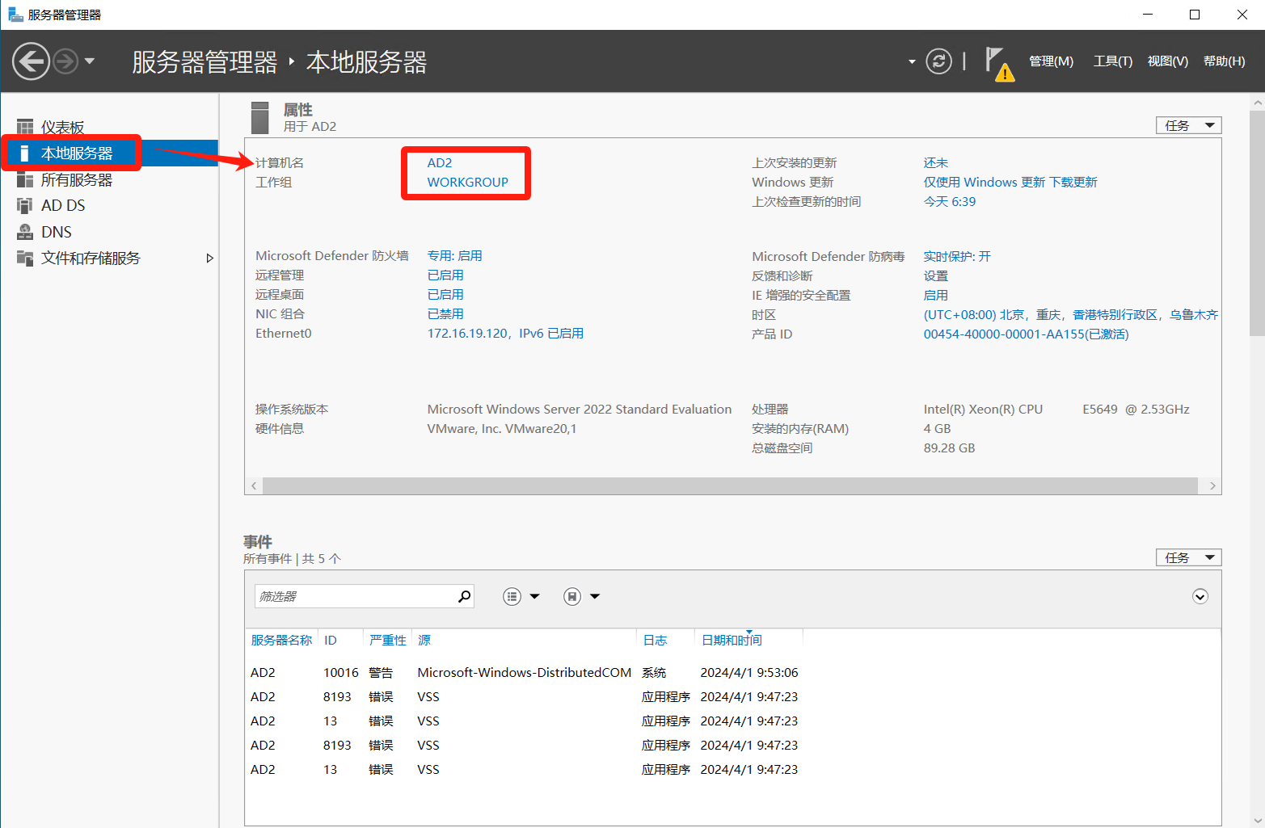Open the Dashboard item in sidebar
This screenshot has width=1265, height=828.
click(x=62, y=127)
